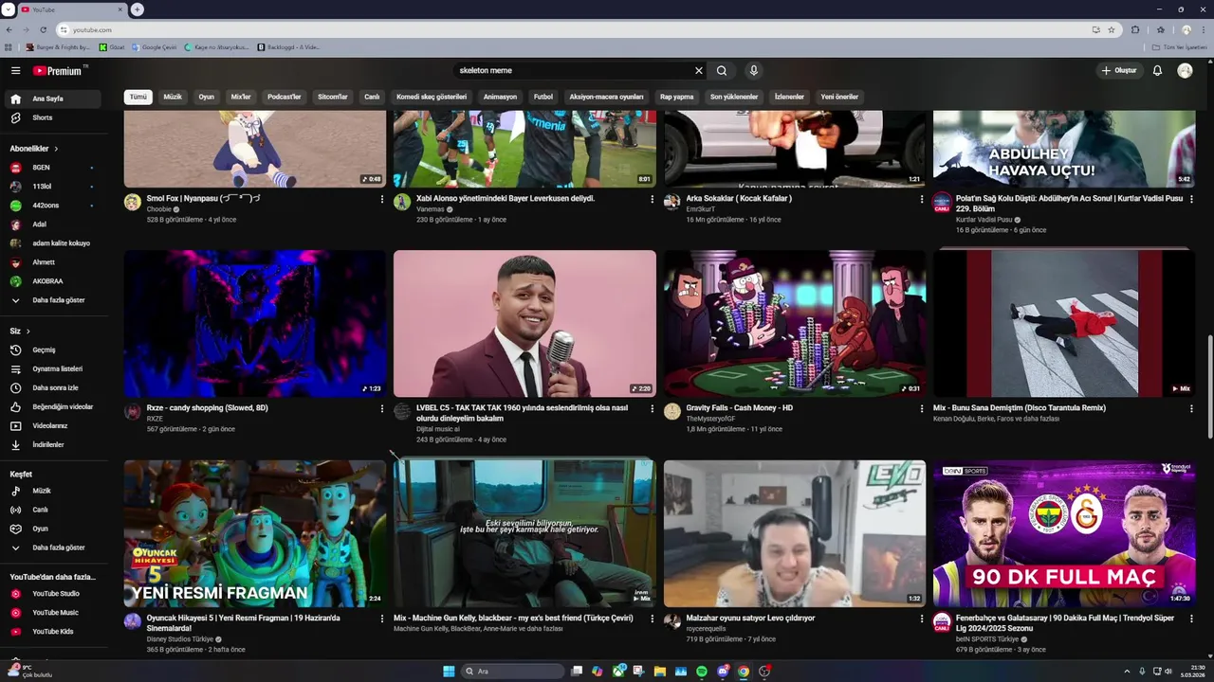This screenshot has width=1214, height=682.
Task: Click in the skeleton meme search field
Action: point(574,70)
